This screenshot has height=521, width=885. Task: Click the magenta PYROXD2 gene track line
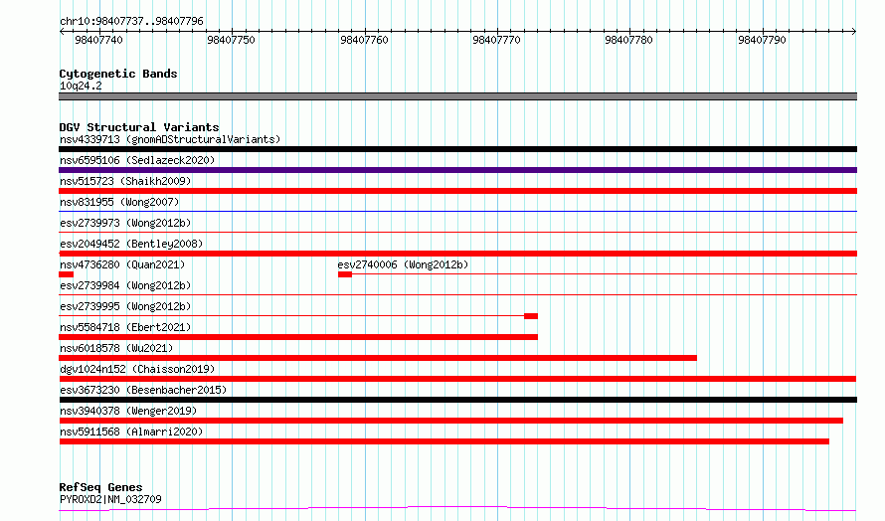457,509
